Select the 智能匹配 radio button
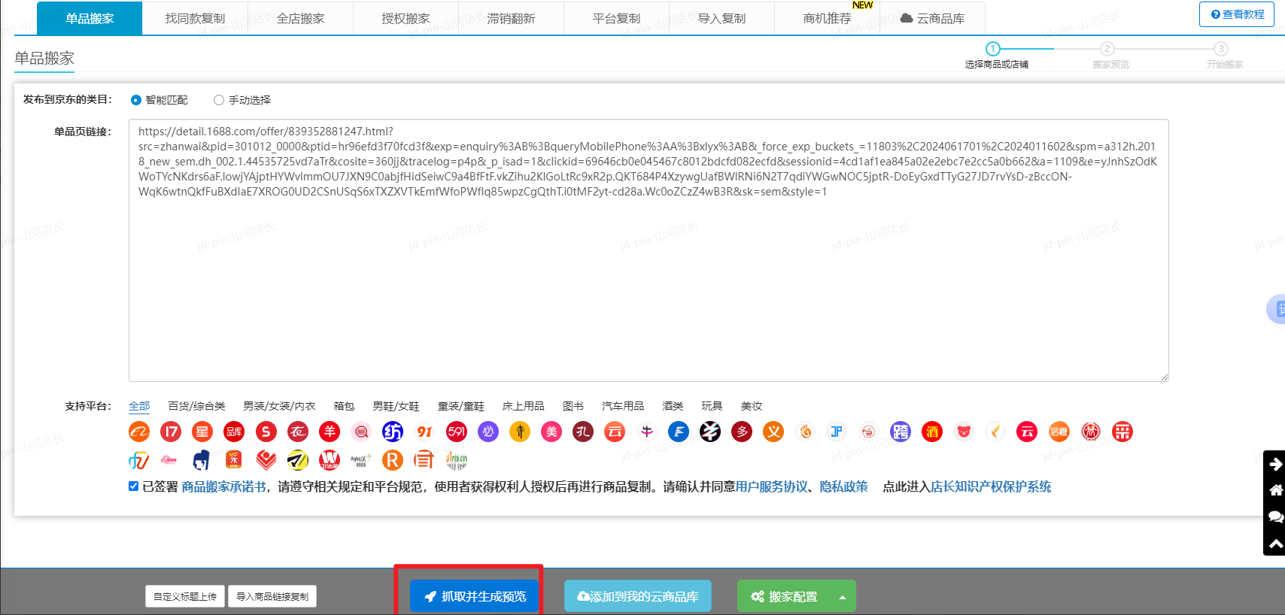1285x615 pixels. point(136,100)
